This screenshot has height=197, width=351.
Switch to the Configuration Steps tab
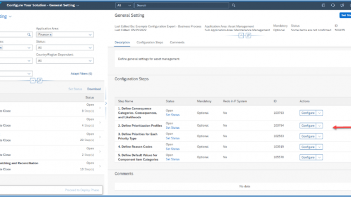[150, 42]
